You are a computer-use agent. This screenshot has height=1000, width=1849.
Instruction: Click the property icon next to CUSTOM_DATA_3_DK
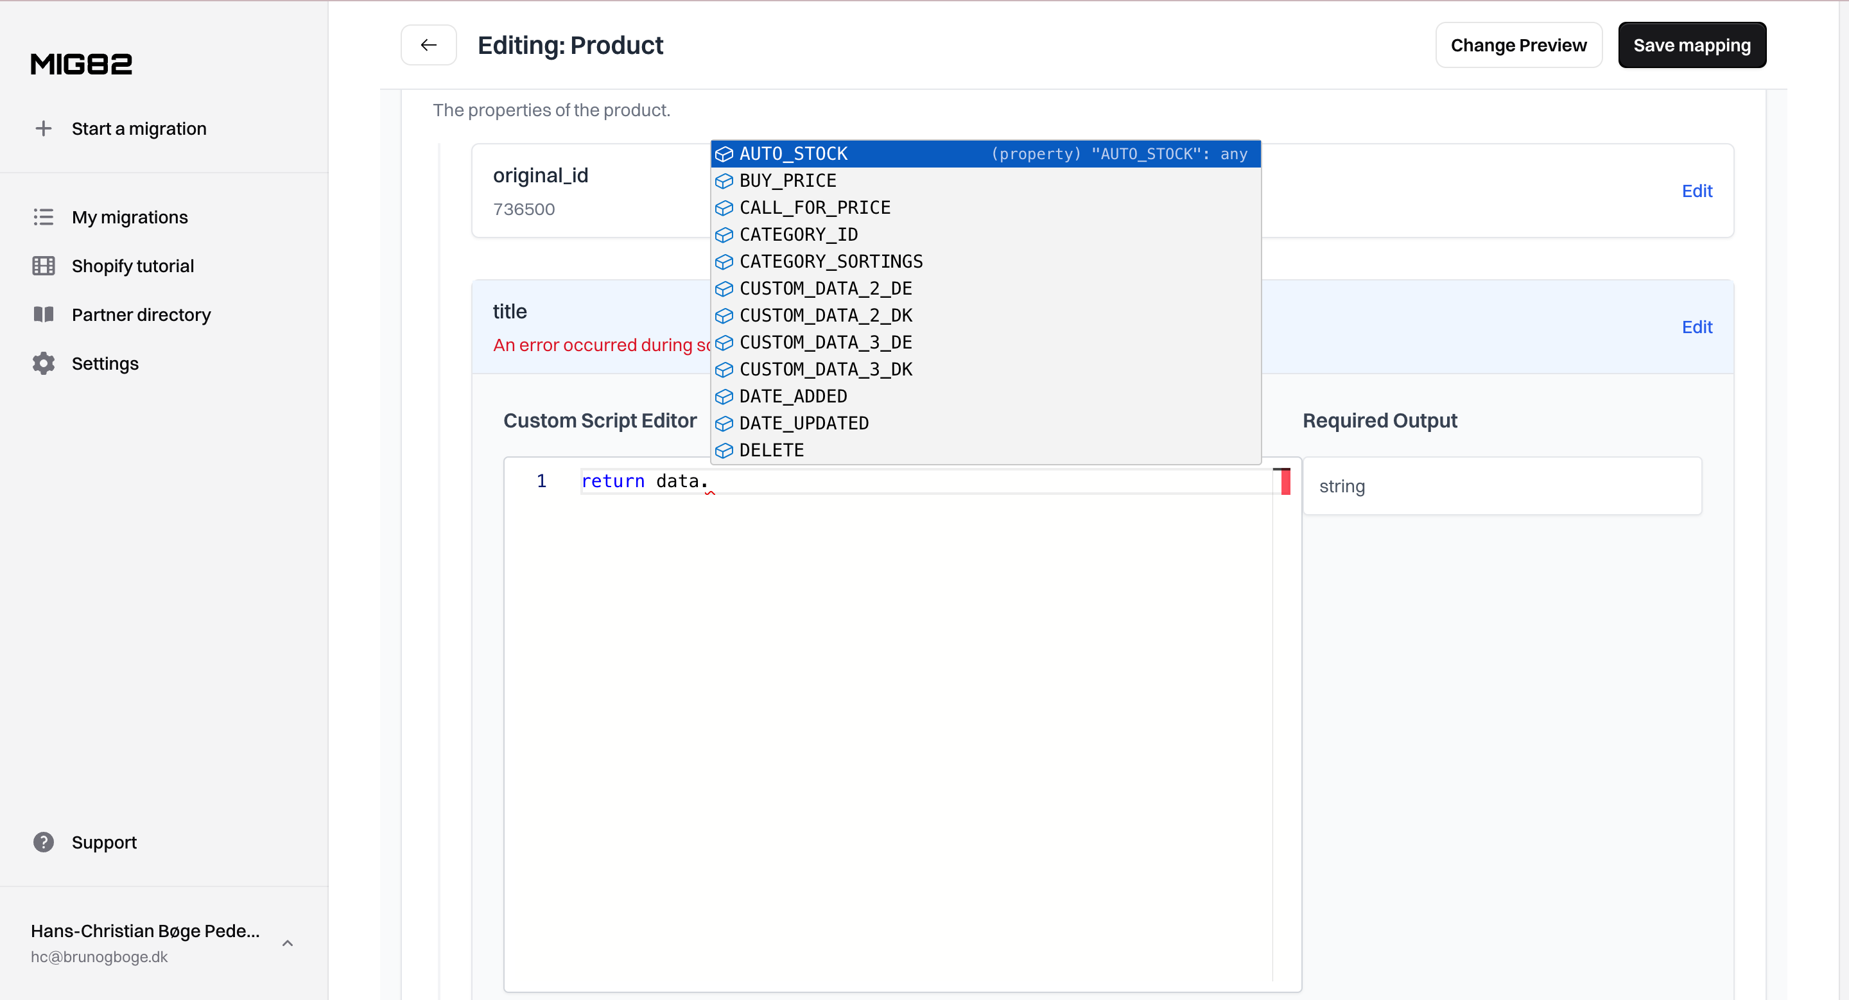point(724,370)
